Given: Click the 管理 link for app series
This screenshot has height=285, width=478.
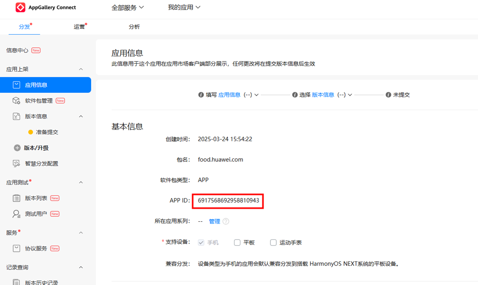Looking at the screenshot, I should (x=214, y=221).
